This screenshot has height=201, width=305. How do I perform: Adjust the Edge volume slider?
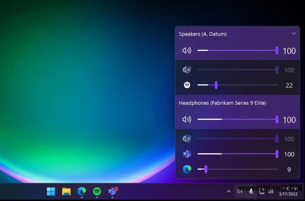pos(238,169)
